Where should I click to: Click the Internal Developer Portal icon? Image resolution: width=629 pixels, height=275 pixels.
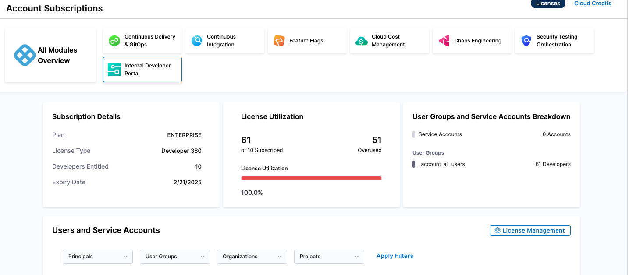click(x=114, y=70)
